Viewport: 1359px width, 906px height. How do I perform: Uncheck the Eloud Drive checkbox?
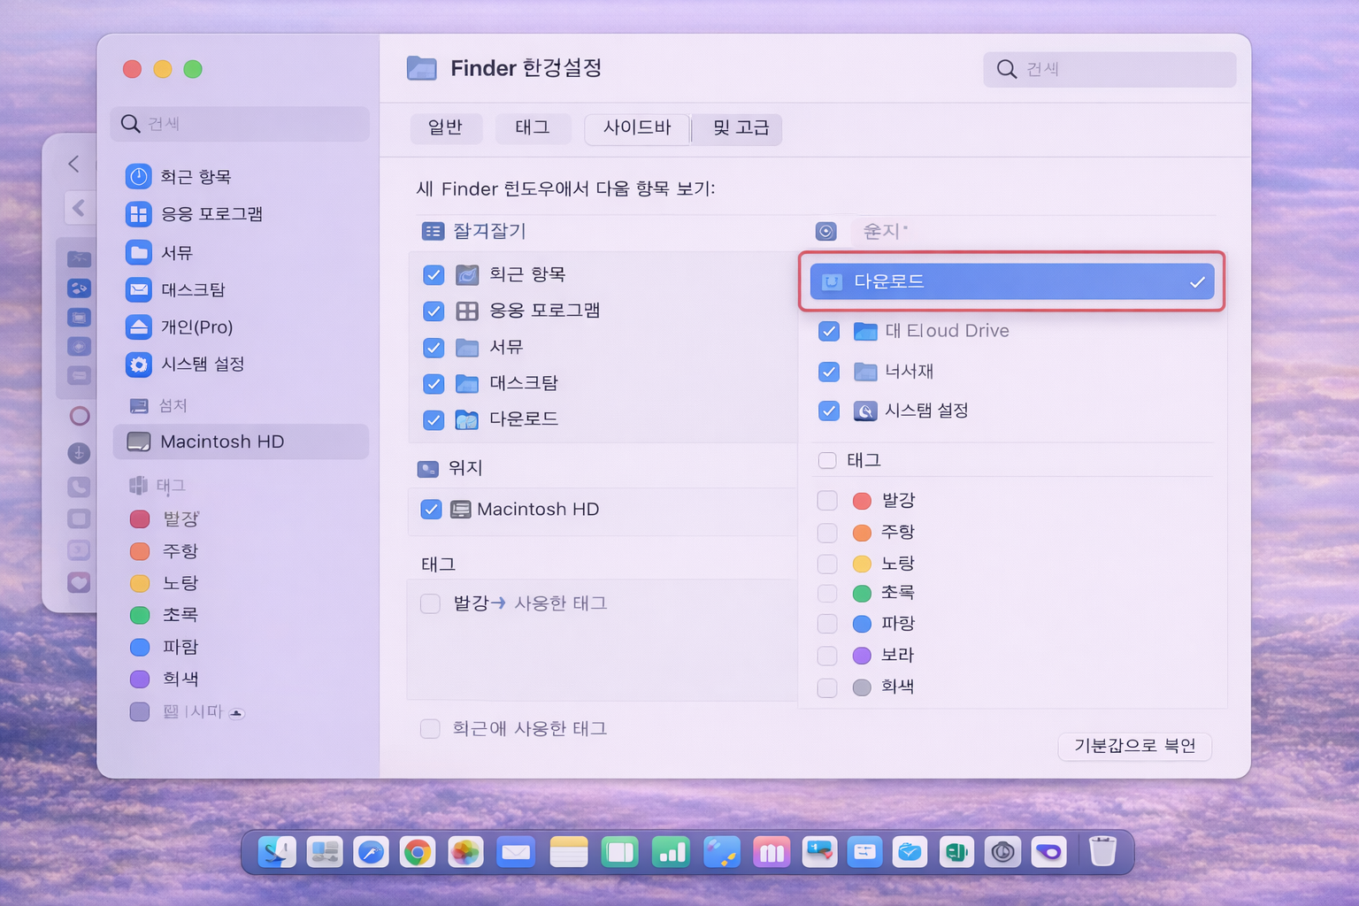(x=829, y=332)
